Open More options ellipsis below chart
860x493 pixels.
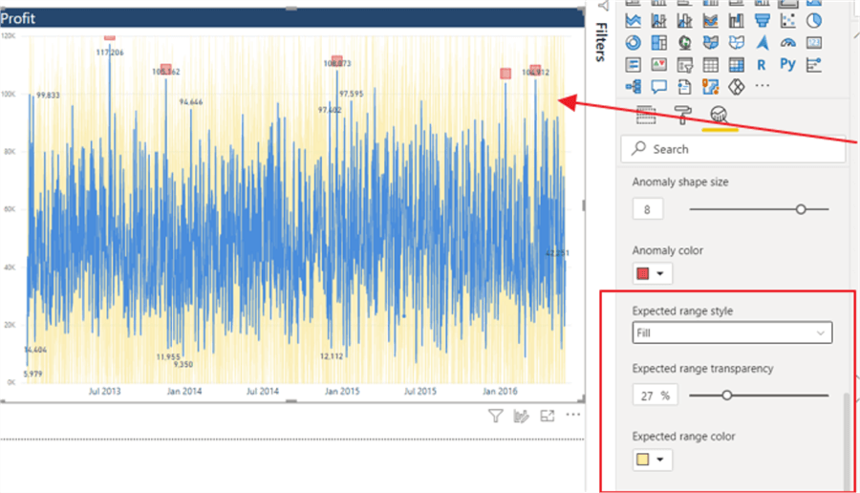pos(573,416)
